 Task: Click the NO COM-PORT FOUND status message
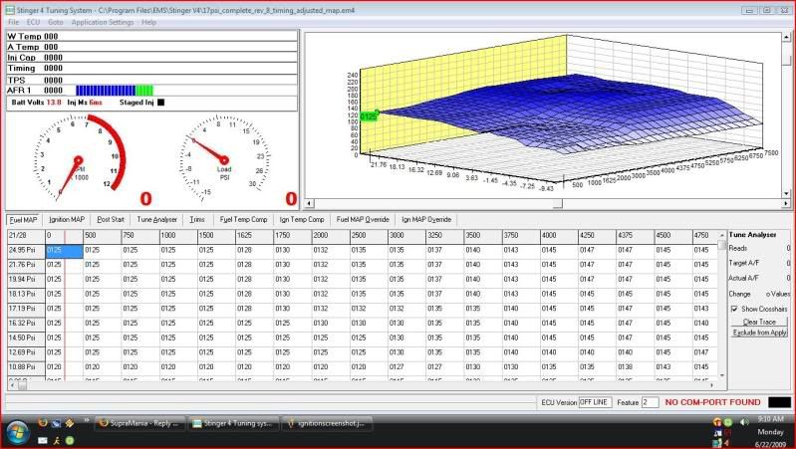[x=712, y=402]
